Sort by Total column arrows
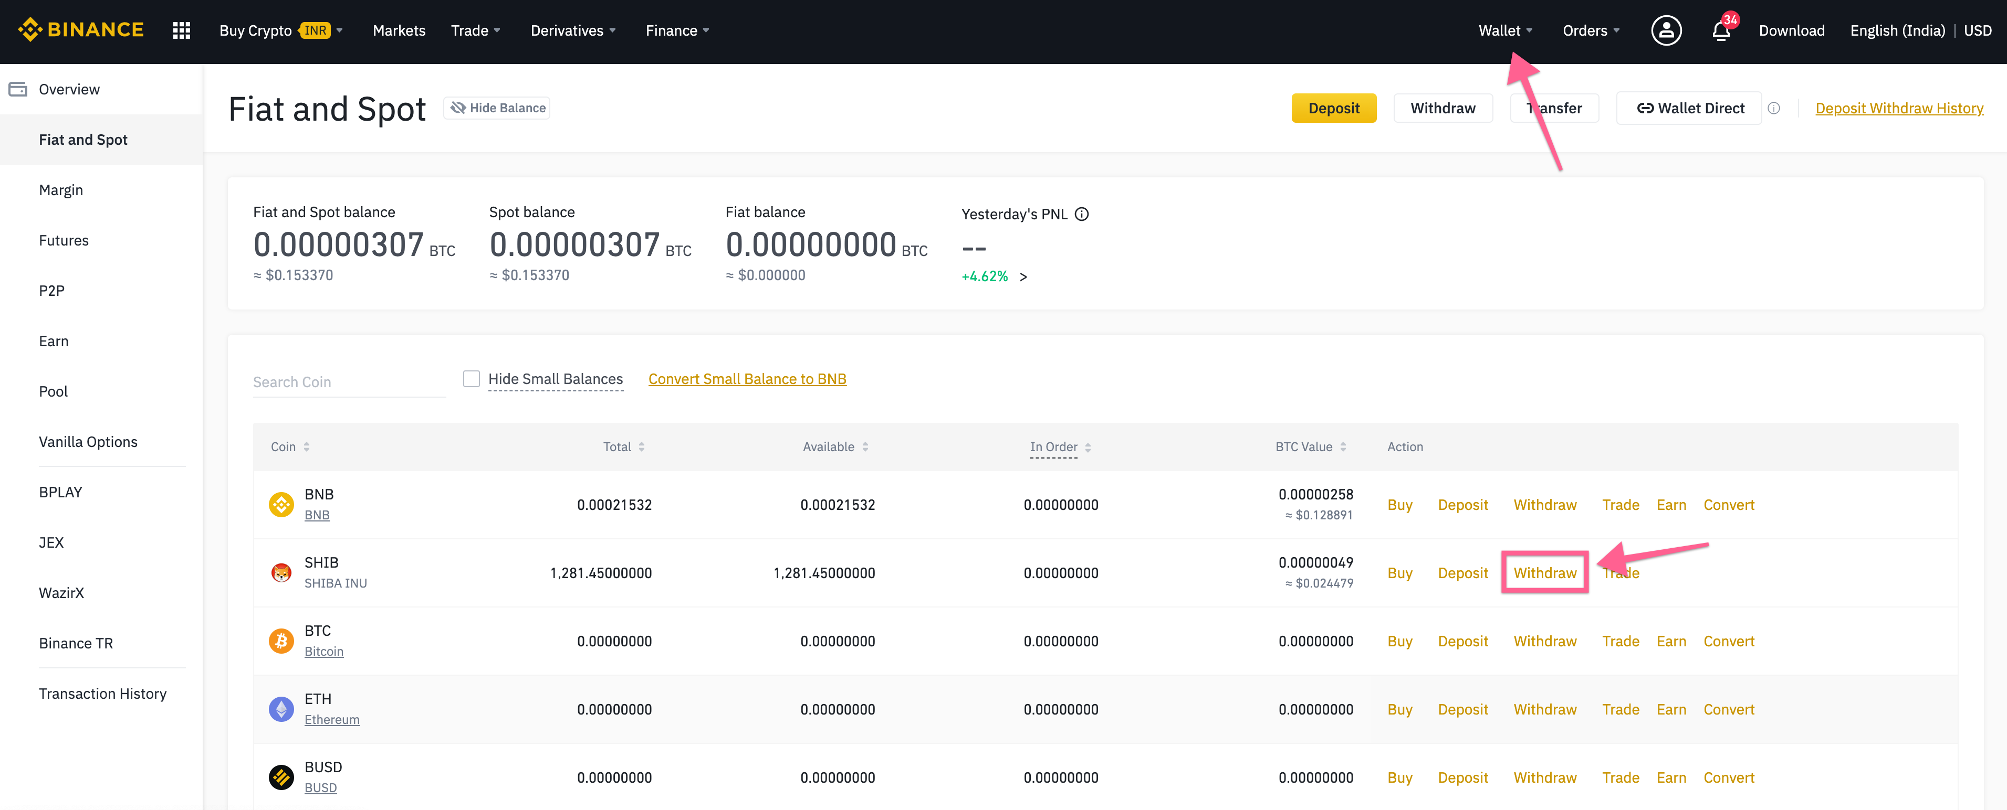The image size is (2007, 810). point(642,446)
